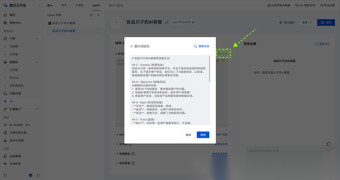
Task: Click the pencil edit icon beside agent name
Action: 167,22
